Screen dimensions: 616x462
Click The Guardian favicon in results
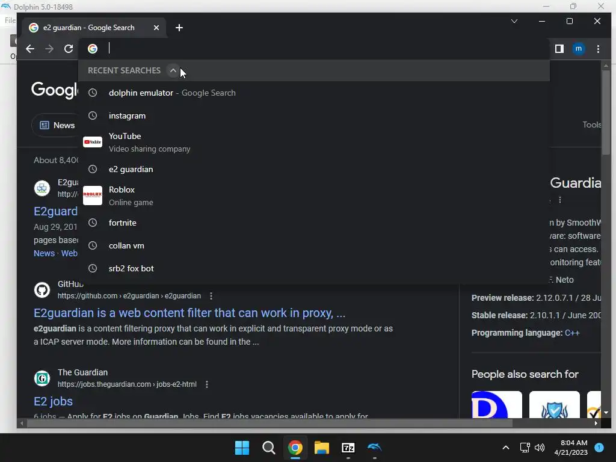(x=42, y=378)
